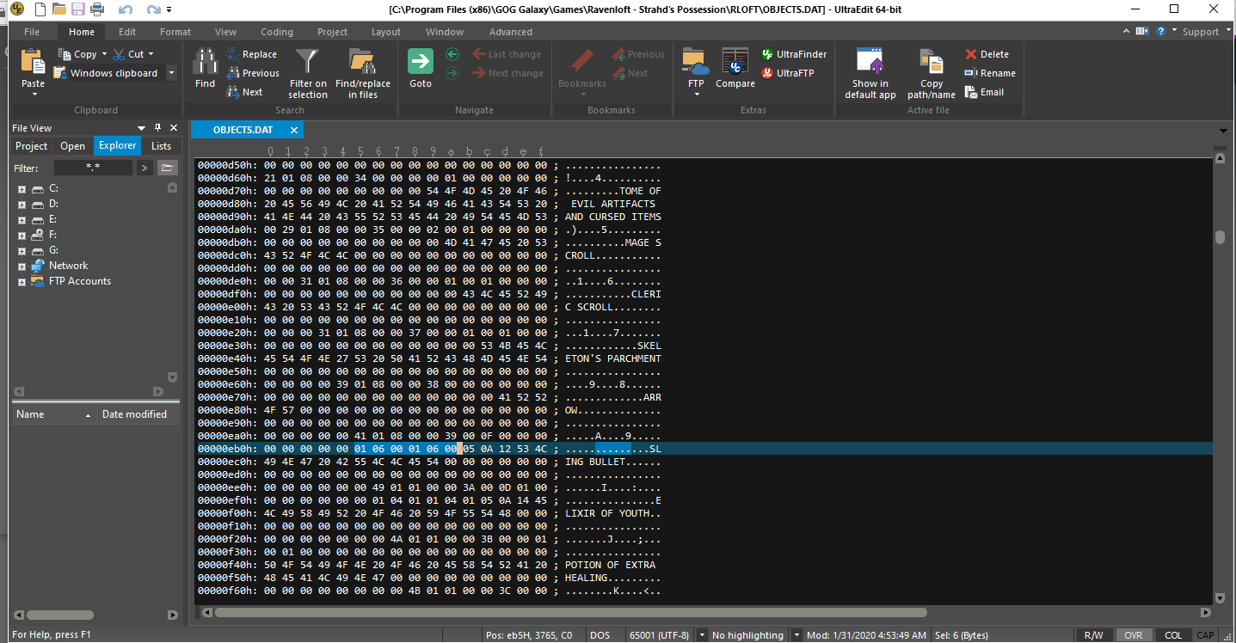Click the Cut scissors icon

click(x=120, y=54)
